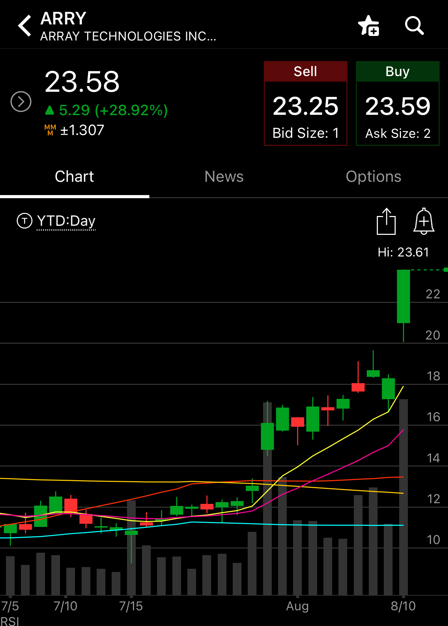
Task: Tap the 8/10 tallest volume bar
Action: (x=403, y=497)
